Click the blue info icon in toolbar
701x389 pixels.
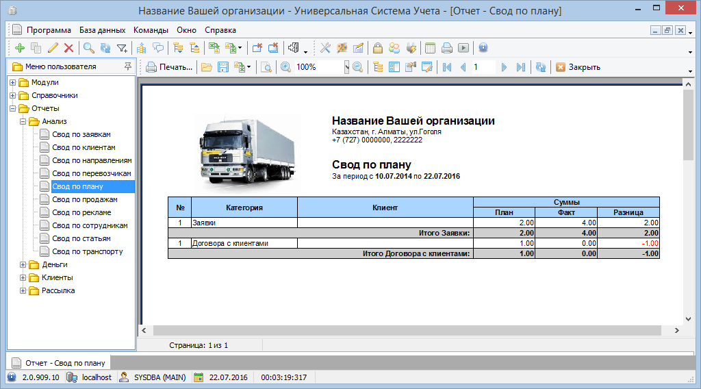[483, 48]
